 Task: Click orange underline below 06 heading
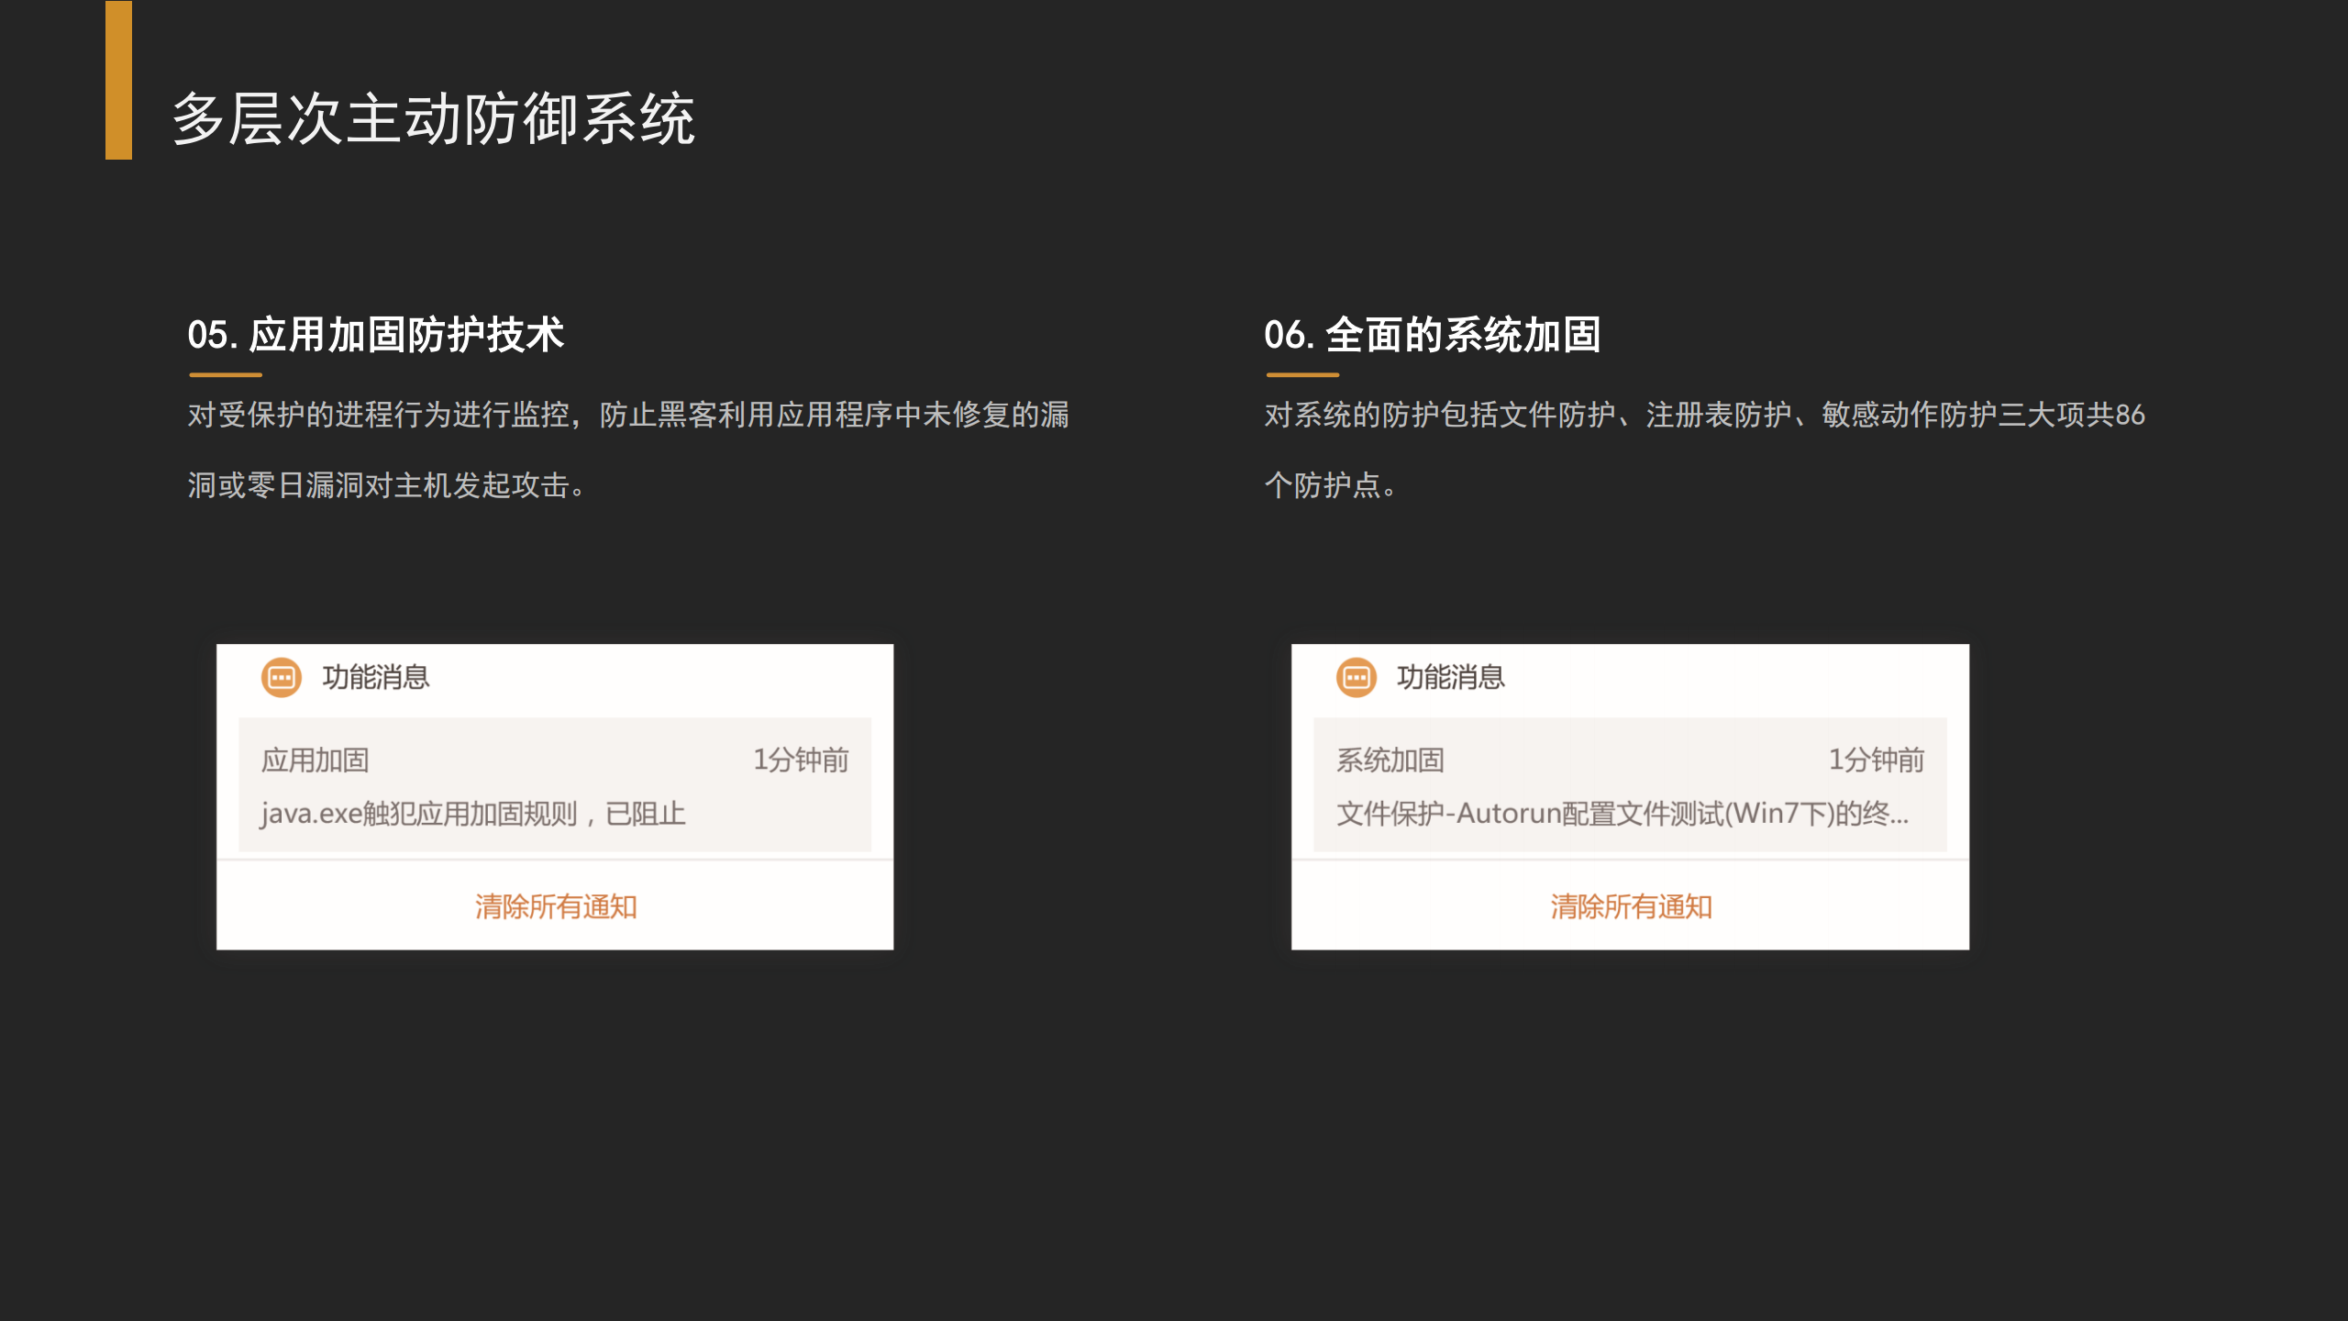coord(1302,374)
